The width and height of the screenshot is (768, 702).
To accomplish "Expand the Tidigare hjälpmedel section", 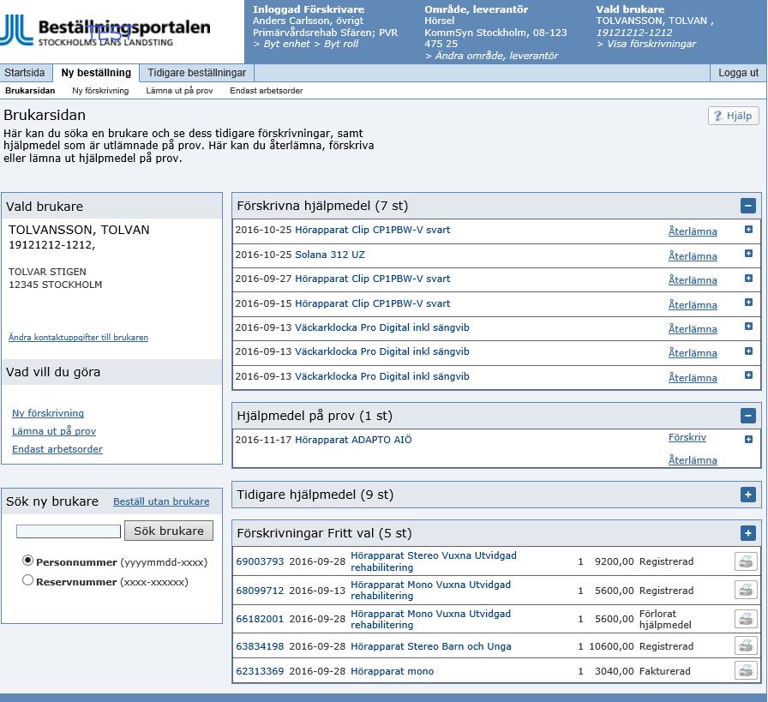I will point(748,495).
